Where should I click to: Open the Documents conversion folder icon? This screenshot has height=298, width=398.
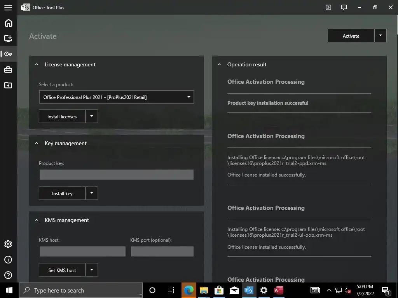9,85
